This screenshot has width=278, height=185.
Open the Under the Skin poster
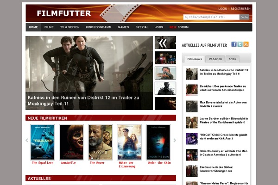pyautogui.click(x=158, y=142)
